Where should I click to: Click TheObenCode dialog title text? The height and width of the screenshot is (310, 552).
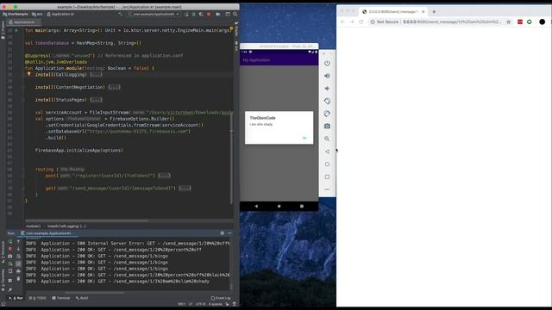pos(262,118)
